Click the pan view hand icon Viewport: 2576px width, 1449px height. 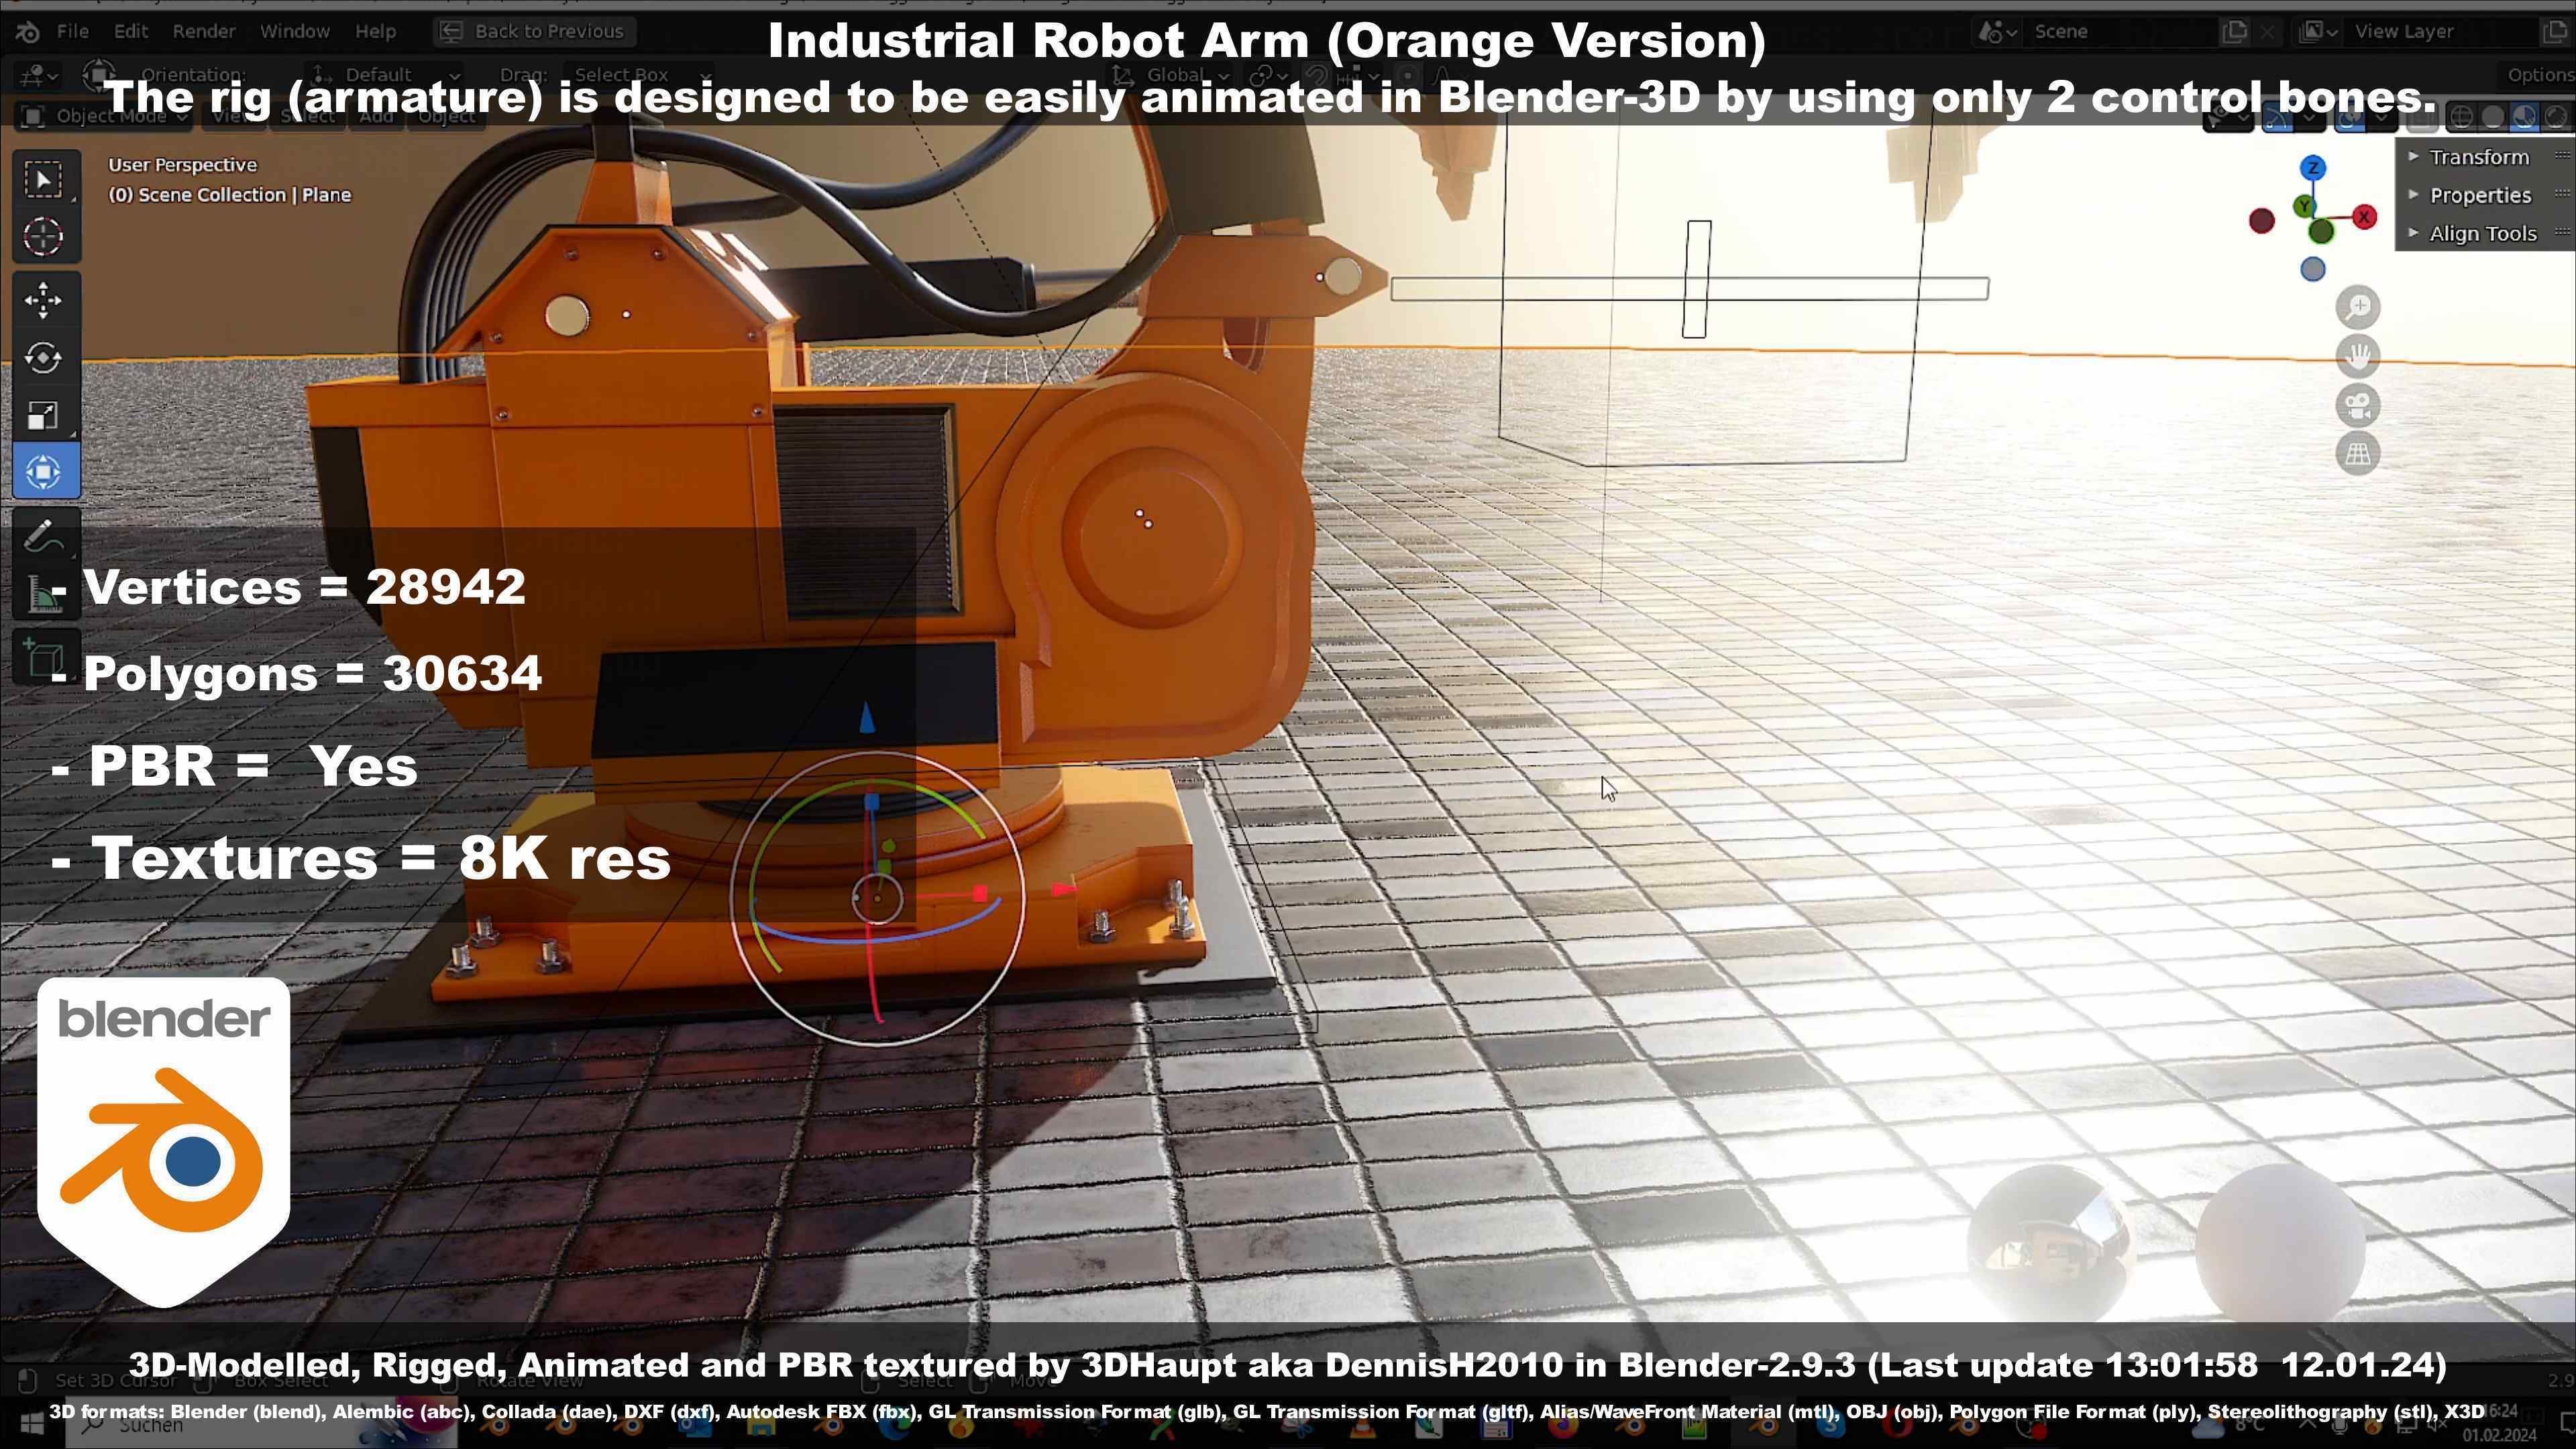(x=2358, y=356)
